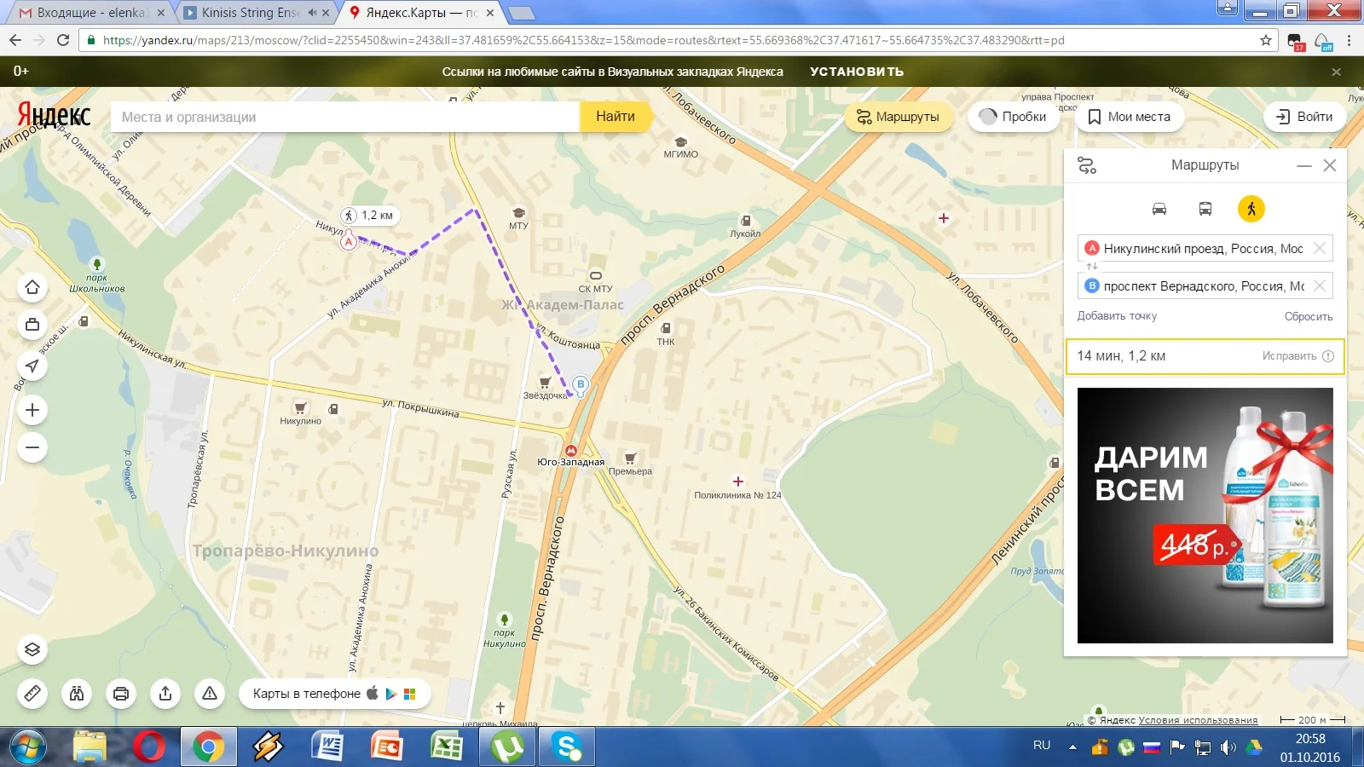Select the public transport bus route mode
Image resolution: width=1364 pixels, height=767 pixels.
(1205, 209)
